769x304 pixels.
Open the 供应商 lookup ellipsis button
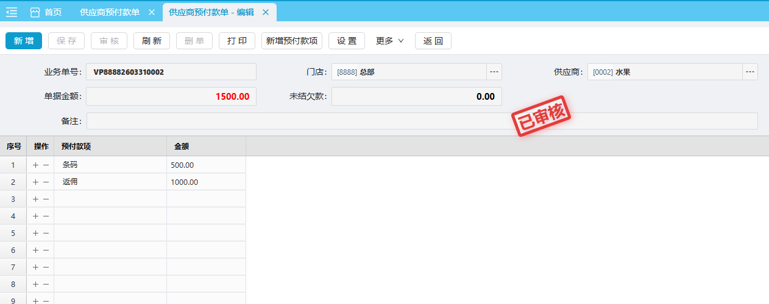click(750, 72)
